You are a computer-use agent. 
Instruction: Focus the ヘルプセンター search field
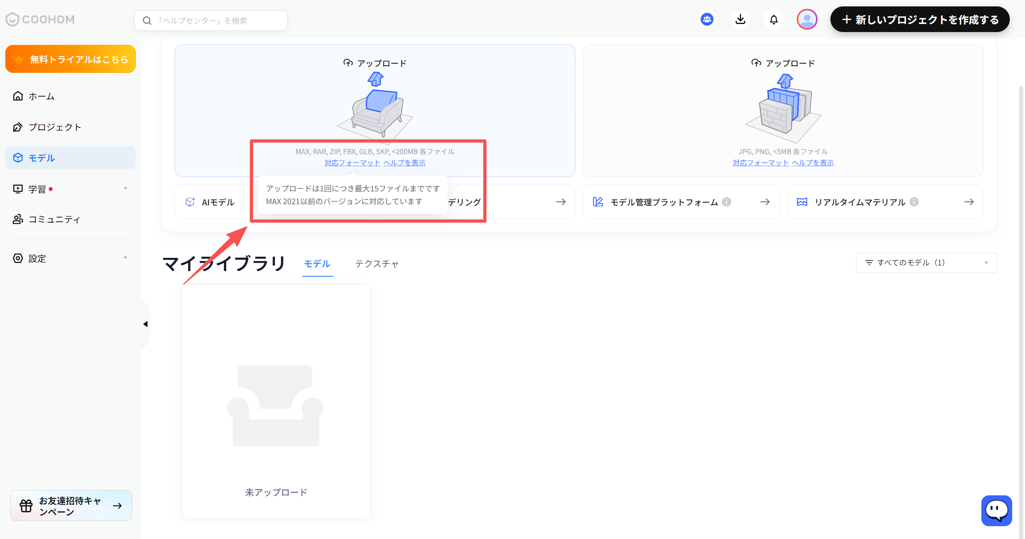[211, 20]
